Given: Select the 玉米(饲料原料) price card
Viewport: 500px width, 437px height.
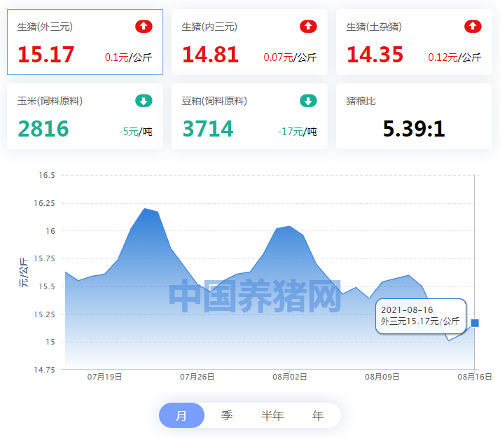Looking at the screenshot, I should coord(85,116).
